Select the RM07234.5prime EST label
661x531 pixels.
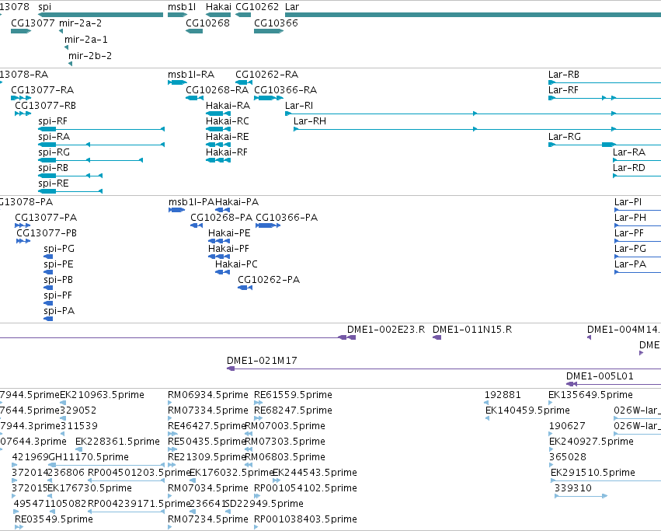[x=208, y=519]
